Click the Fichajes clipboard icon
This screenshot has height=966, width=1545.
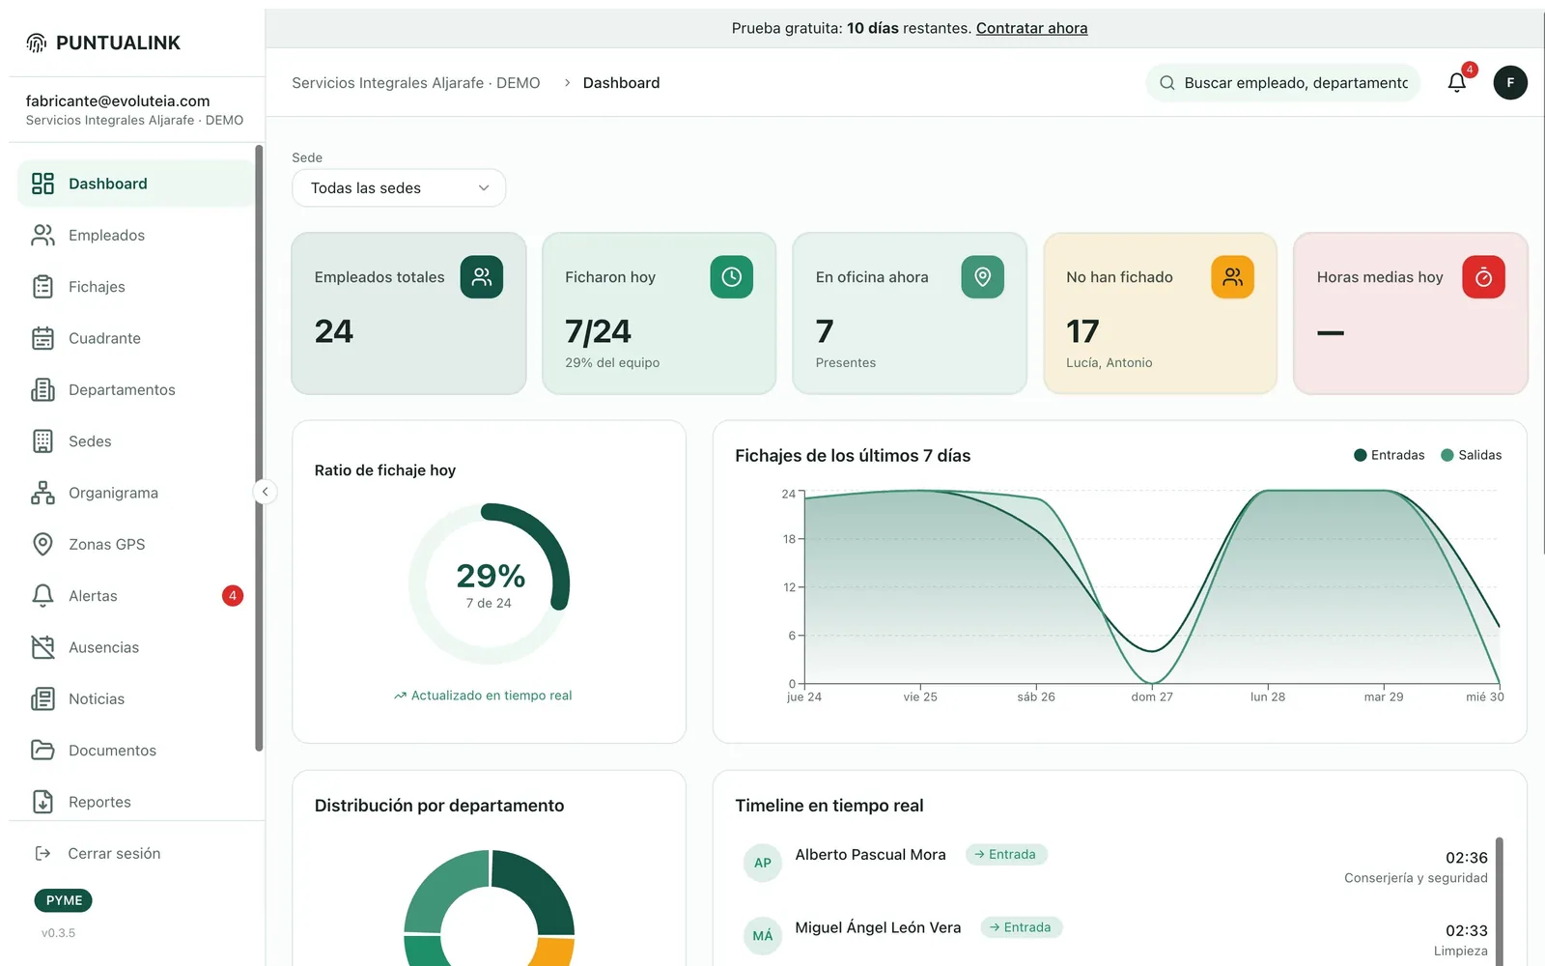[x=42, y=287]
